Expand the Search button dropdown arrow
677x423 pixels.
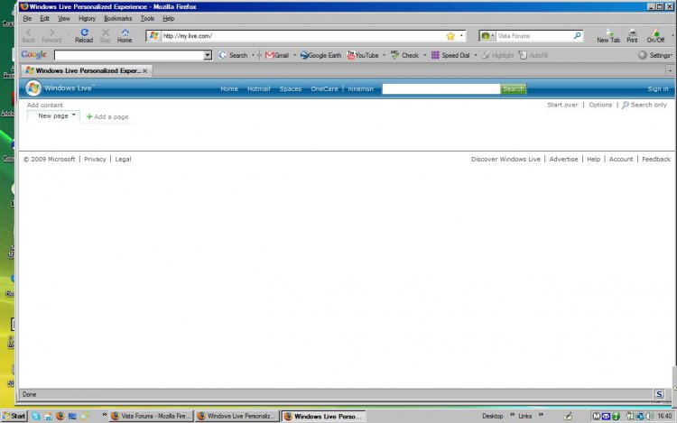click(x=253, y=55)
